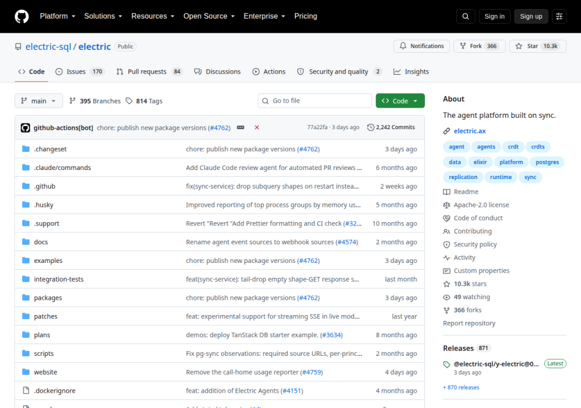This screenshot has height=408, width=581.
Task: Click the website folder icon
Action: click(26, 372)
